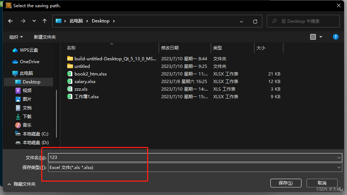
Task: Open the recent locations chevron
Action: [x=34, y=21]
